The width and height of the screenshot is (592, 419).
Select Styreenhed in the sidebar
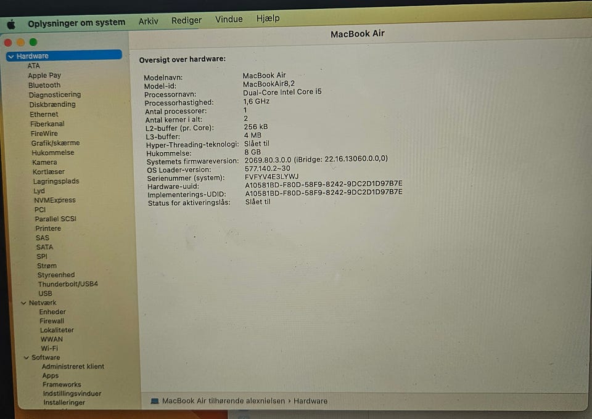[56, 275]
